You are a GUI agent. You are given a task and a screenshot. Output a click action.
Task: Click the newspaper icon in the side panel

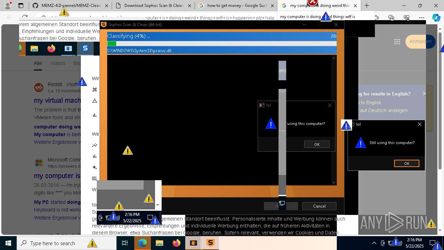[x=94, y=178]
